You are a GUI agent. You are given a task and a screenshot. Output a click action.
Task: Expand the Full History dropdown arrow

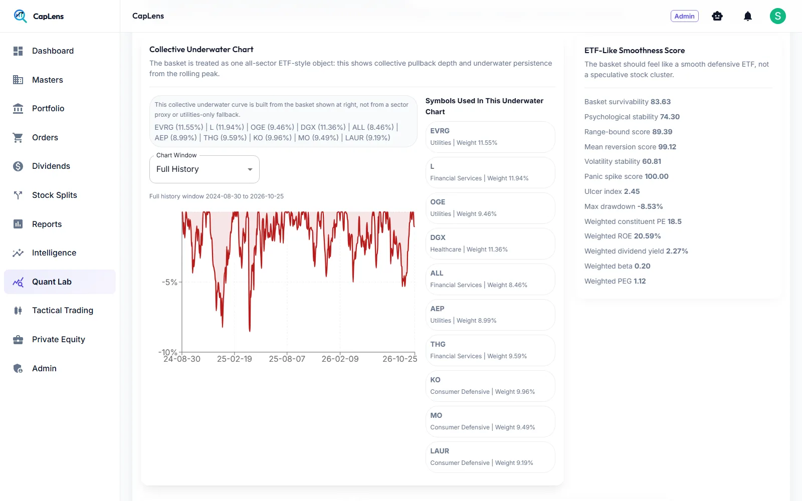point(250,169)
